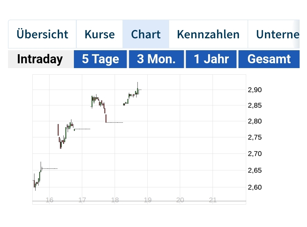The image size is (307, 227).
Task: Select the Intraday time range
Action: [x=40, y=59]
